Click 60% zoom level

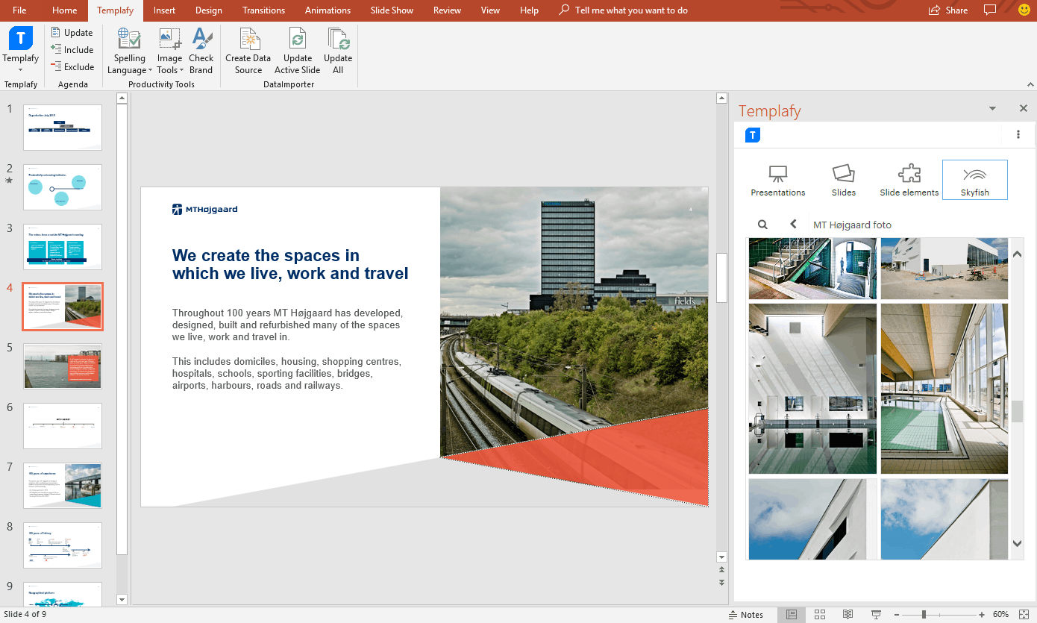(1000, 615)
